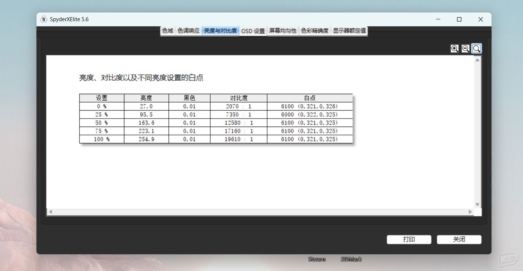Click the 3DMark desktop shortcut label
This screenshot has width=523, height=271.
coord(351,259)
